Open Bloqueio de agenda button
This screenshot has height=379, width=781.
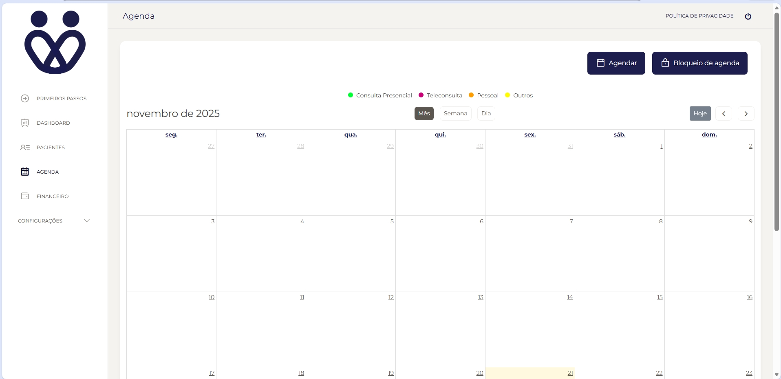[x=699, y=63]
